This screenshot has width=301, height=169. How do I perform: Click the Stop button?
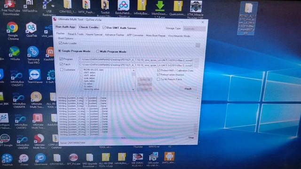191,138
